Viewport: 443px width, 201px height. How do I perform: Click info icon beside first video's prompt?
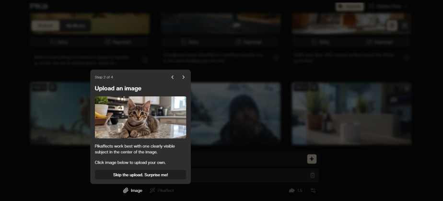145,59
